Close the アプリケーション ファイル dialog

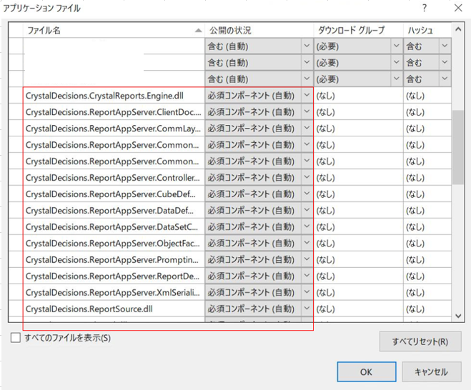458,8
